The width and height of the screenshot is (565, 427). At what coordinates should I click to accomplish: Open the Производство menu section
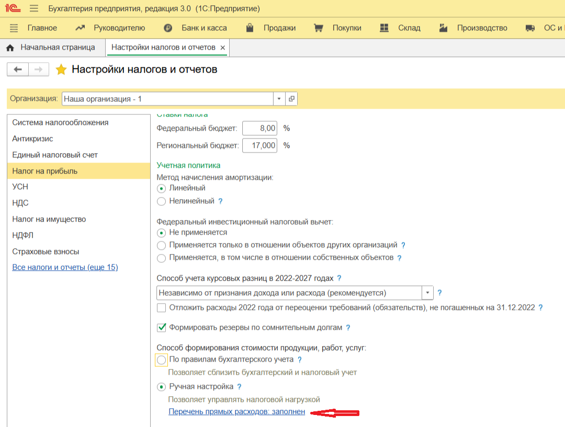(x=482, y=28)
